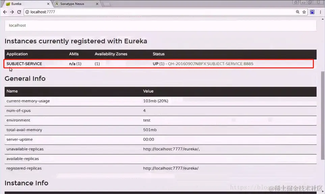
Task: Restore down the browser window
Action: [x=310, y=2]
